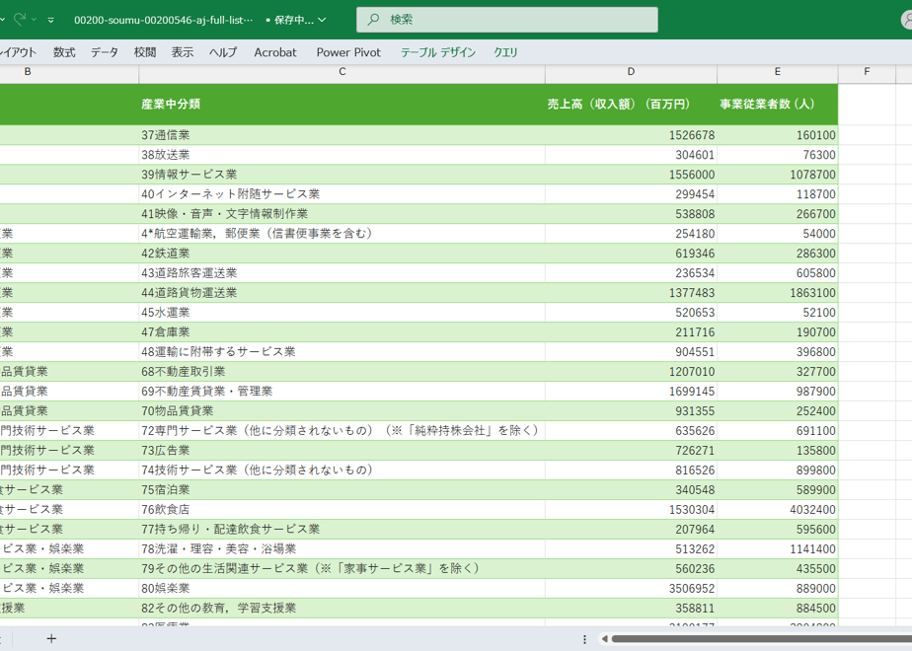Select column E header
The height and width of the screenshot is (651, 912).
778,72
